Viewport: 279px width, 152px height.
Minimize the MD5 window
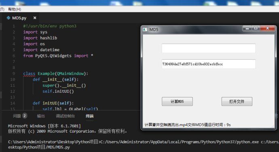[247, 28]
